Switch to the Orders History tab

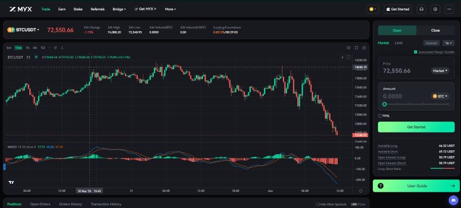click(70, 204)
